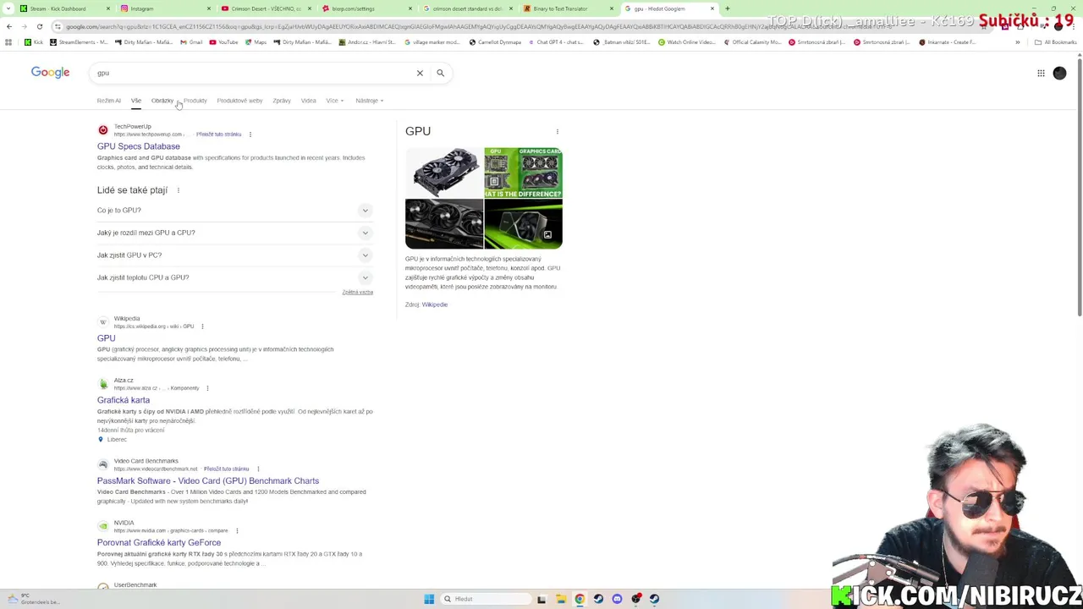Click the Windows taskbar Hledat search box

pyautogui.click(x=487, y=599)
